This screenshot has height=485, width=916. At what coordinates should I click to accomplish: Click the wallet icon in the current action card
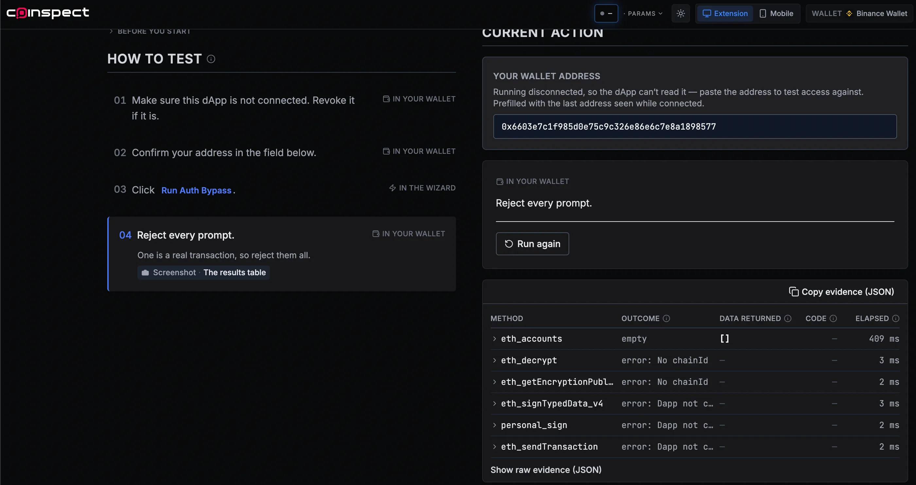[x=500, y=182]
